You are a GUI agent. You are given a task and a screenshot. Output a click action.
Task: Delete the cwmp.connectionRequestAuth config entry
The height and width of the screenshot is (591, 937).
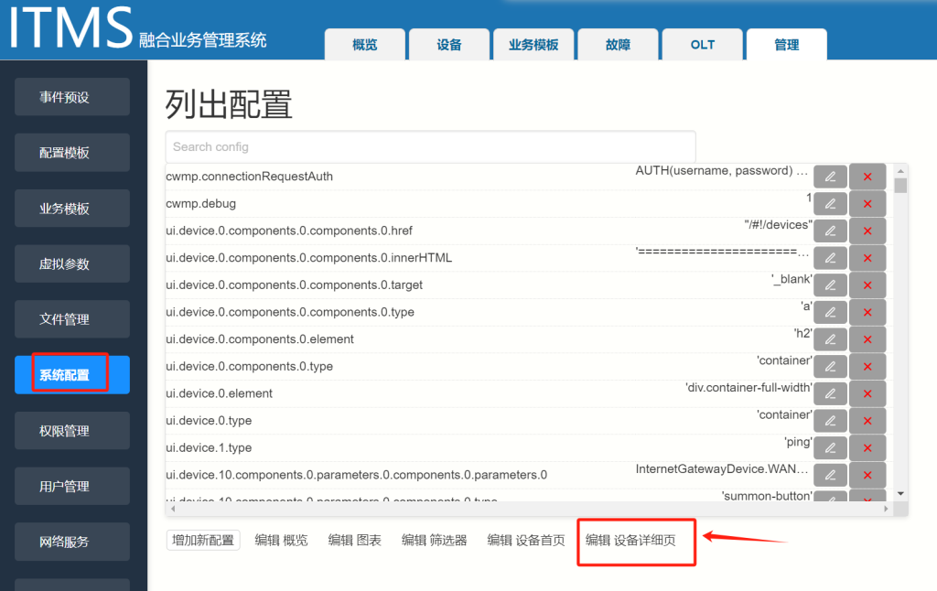coord(867,177)
